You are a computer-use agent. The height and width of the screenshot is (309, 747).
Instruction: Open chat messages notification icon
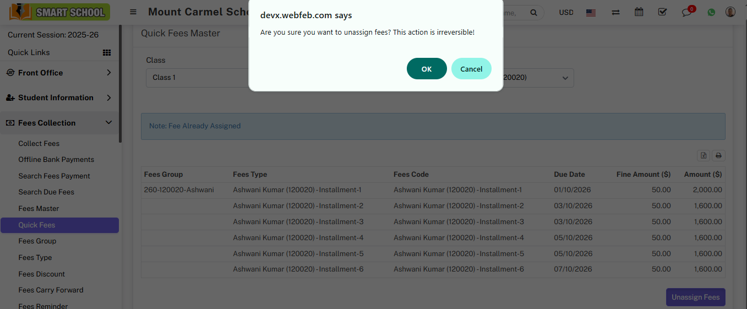coord(686,12)
